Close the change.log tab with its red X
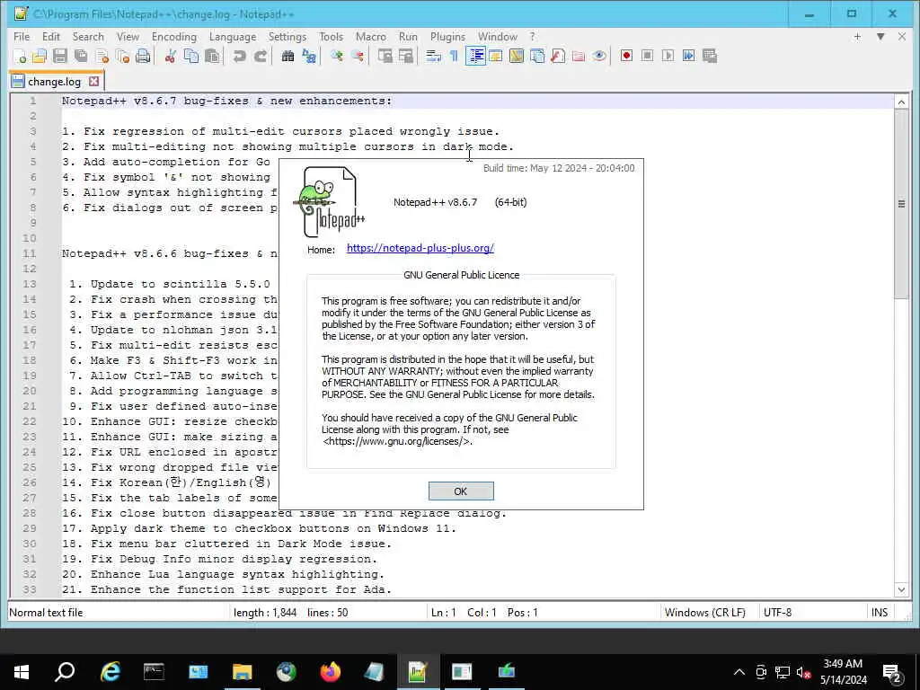920x690 pixels. 93,81
